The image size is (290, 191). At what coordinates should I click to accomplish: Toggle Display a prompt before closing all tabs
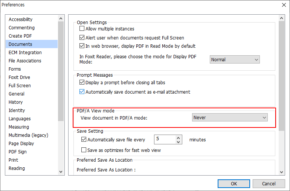82,82
